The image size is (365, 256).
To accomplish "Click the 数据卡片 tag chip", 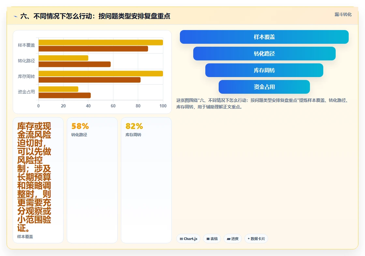I will coord(256,239).
